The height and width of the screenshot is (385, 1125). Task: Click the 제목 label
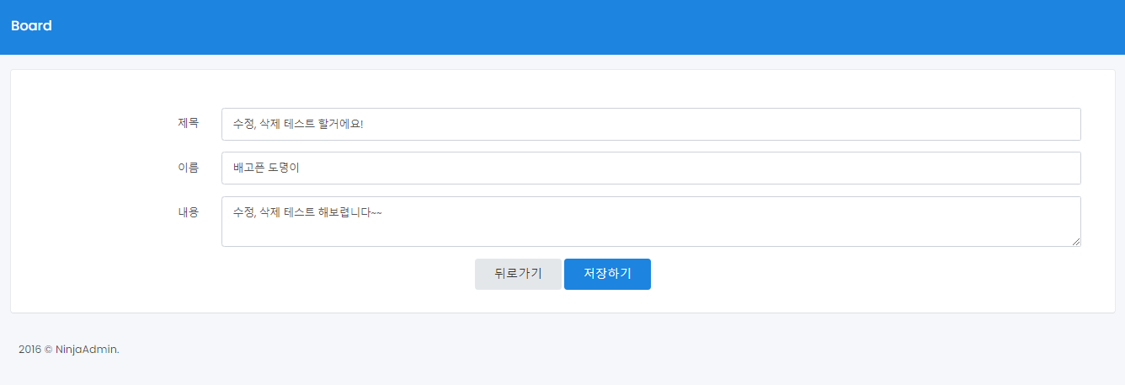(188, 123)
